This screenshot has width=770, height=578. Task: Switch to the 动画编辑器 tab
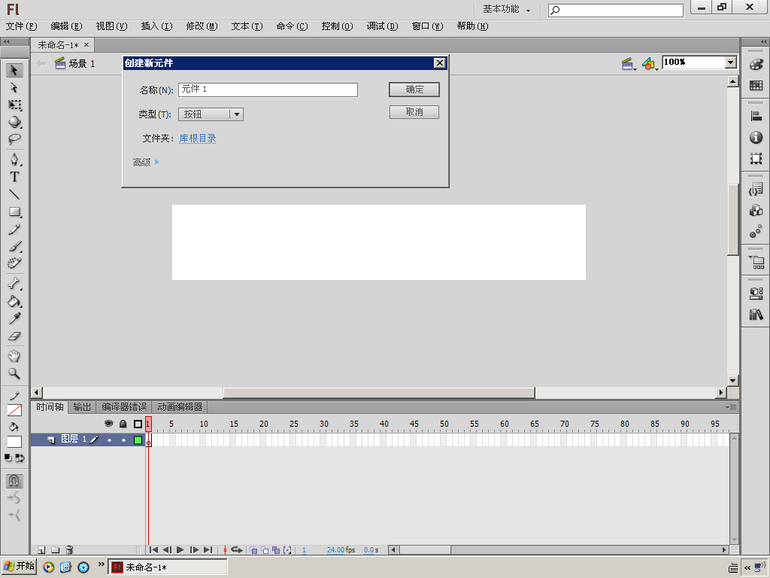[x=180, y=407]
